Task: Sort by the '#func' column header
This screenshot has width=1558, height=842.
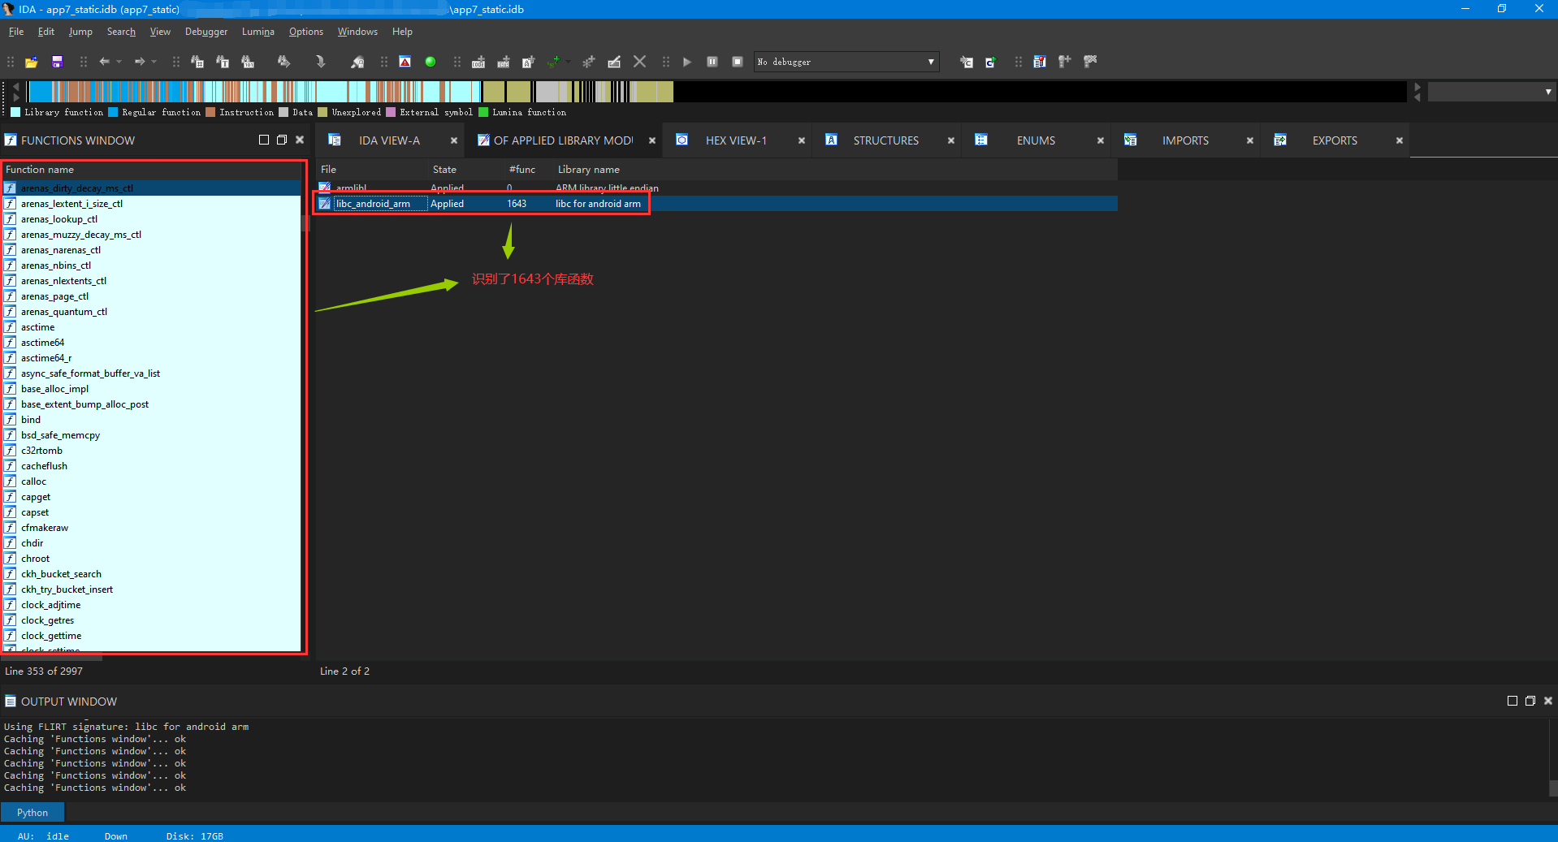Action: pyautogui.click(x=522, y=170)
